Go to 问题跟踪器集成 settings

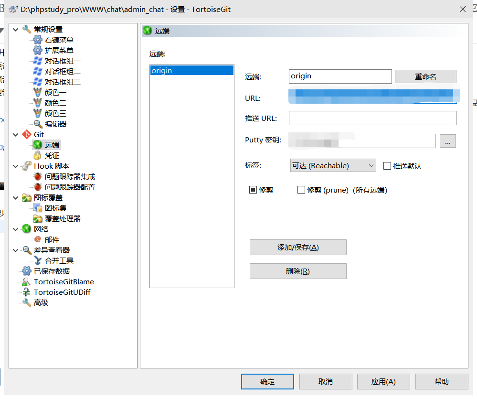point(70,176)
